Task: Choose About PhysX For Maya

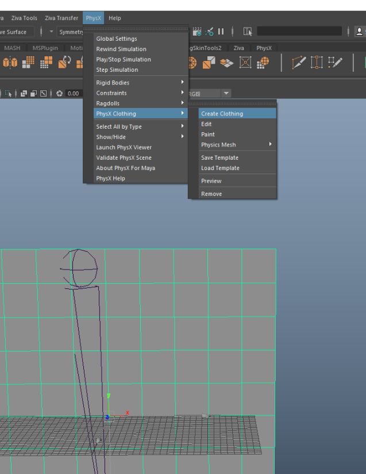Action: coord(141,168)
